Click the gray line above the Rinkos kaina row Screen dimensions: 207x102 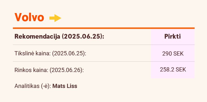[104, 61]
